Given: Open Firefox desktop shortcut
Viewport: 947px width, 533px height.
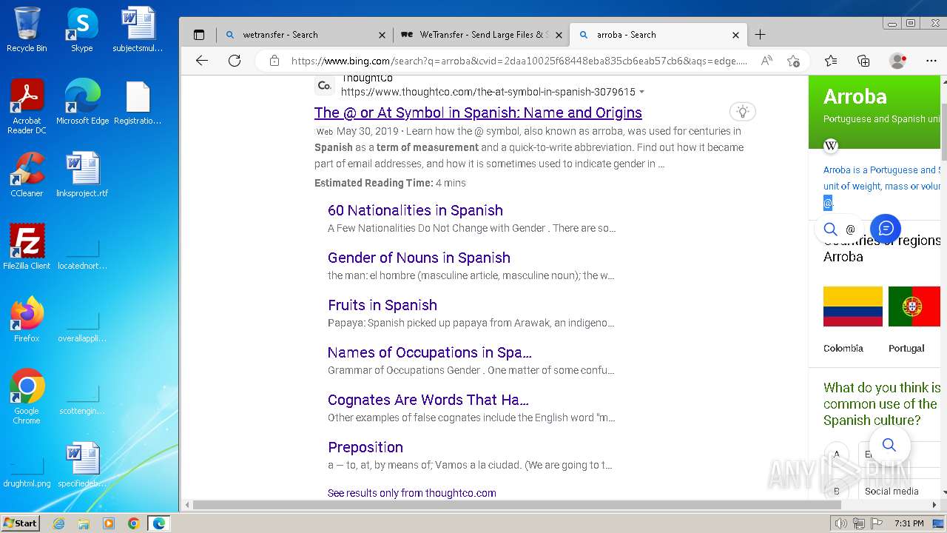Looking at the screenshot, I should [27, 320].
